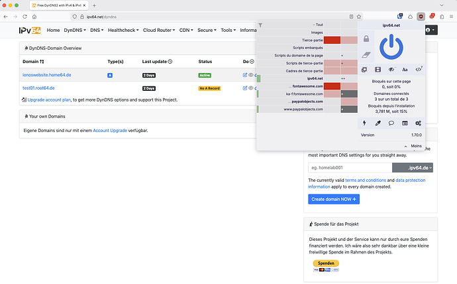Open the ionoswebsite.home64.de domain link
This screenshot has height=284, width=457.
48,75
